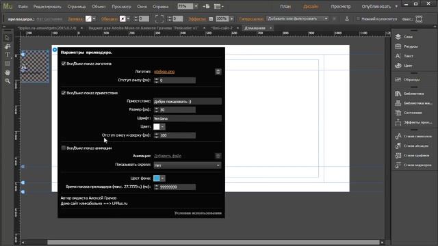Open the Слои (Layers) panel icon
The width and height of the screenshot is (438, 246).
(398, 37)
